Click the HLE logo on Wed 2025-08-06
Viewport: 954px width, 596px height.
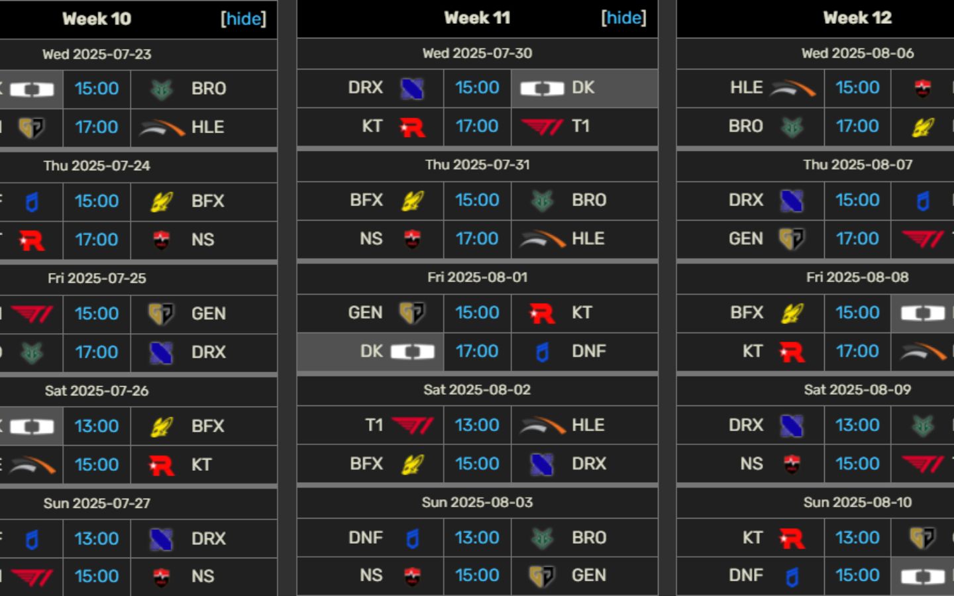(792, 88)
